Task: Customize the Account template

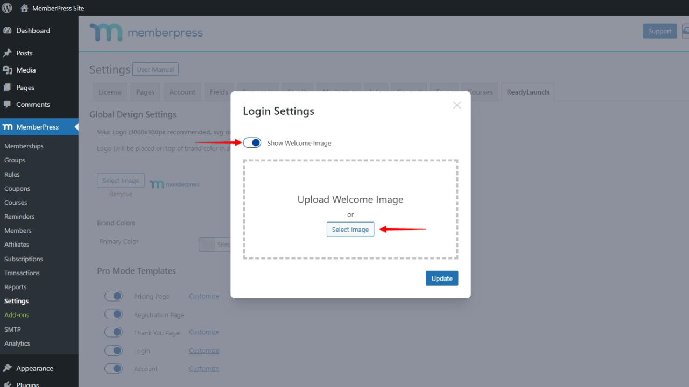Action: 204,369
